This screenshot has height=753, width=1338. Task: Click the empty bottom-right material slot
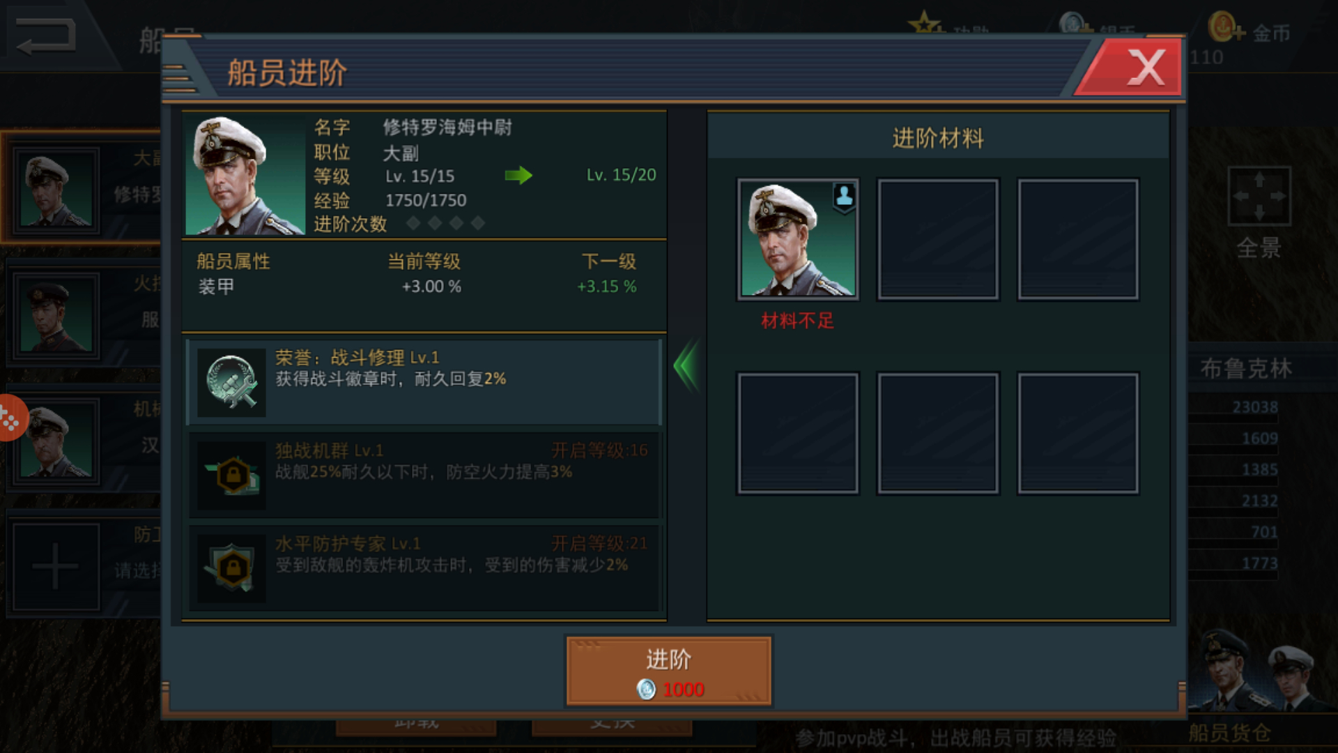[1078, 433]
